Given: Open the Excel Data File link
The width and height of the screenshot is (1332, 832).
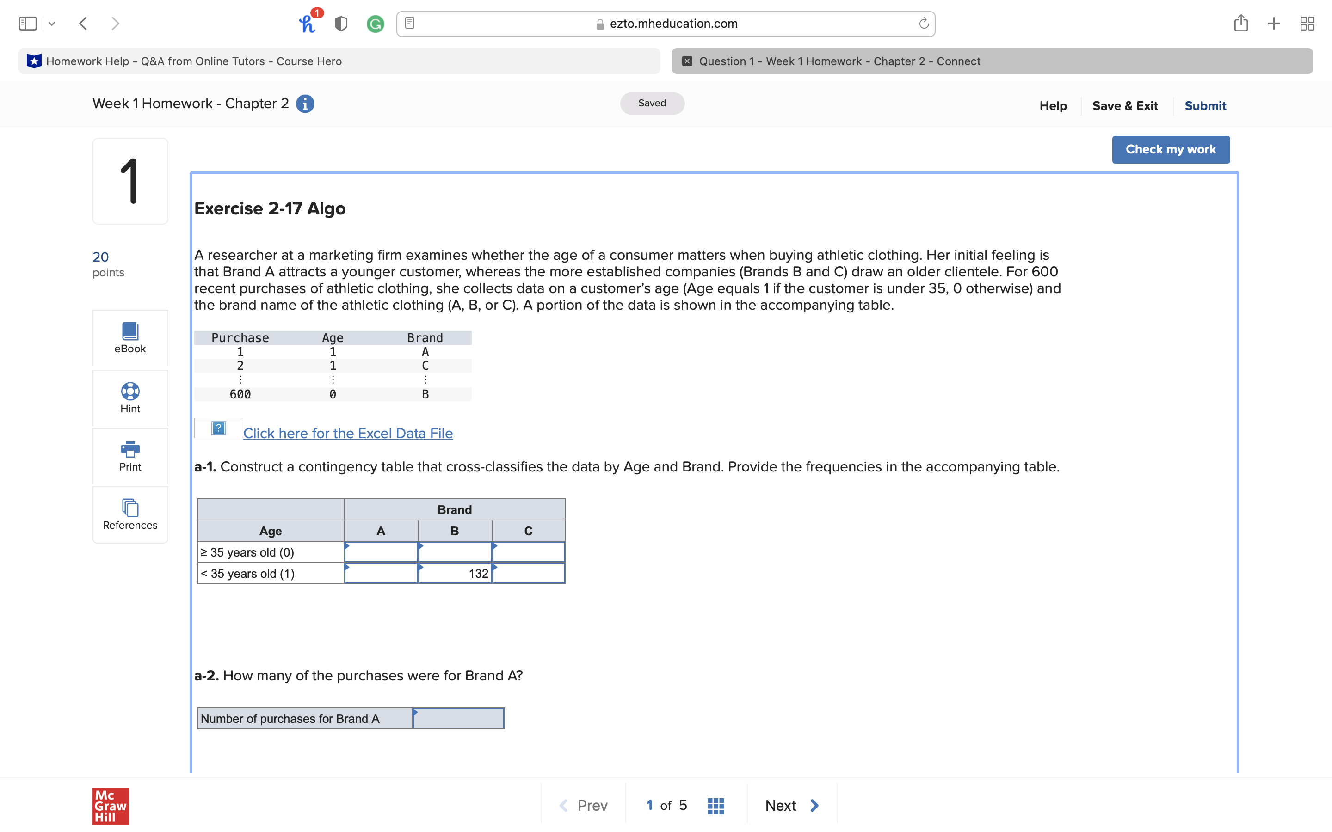Looking at the screenshot, I should (348, 433).
